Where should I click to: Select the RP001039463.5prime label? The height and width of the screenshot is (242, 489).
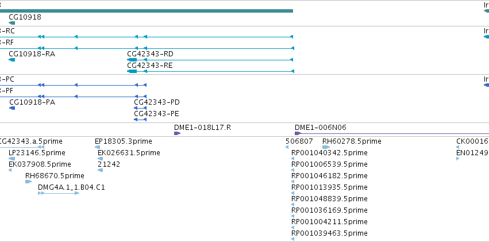[x=329, y=233]
